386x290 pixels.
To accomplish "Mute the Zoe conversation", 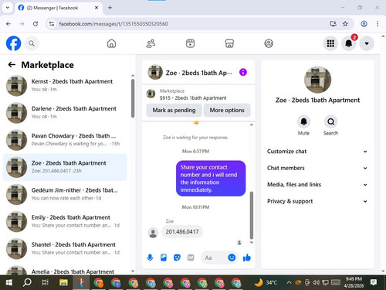I will (303, 121).
